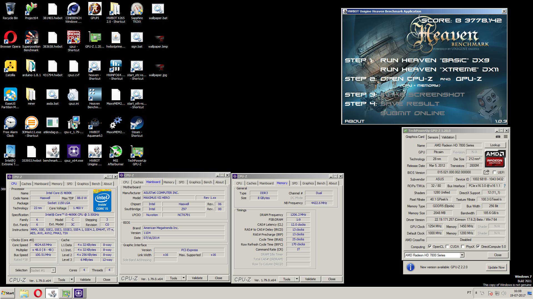Screen dimensions: 533x299
Task: Click the Windows Start button
Action: coord(8,293)
